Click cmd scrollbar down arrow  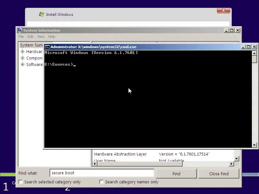point(254,145)
